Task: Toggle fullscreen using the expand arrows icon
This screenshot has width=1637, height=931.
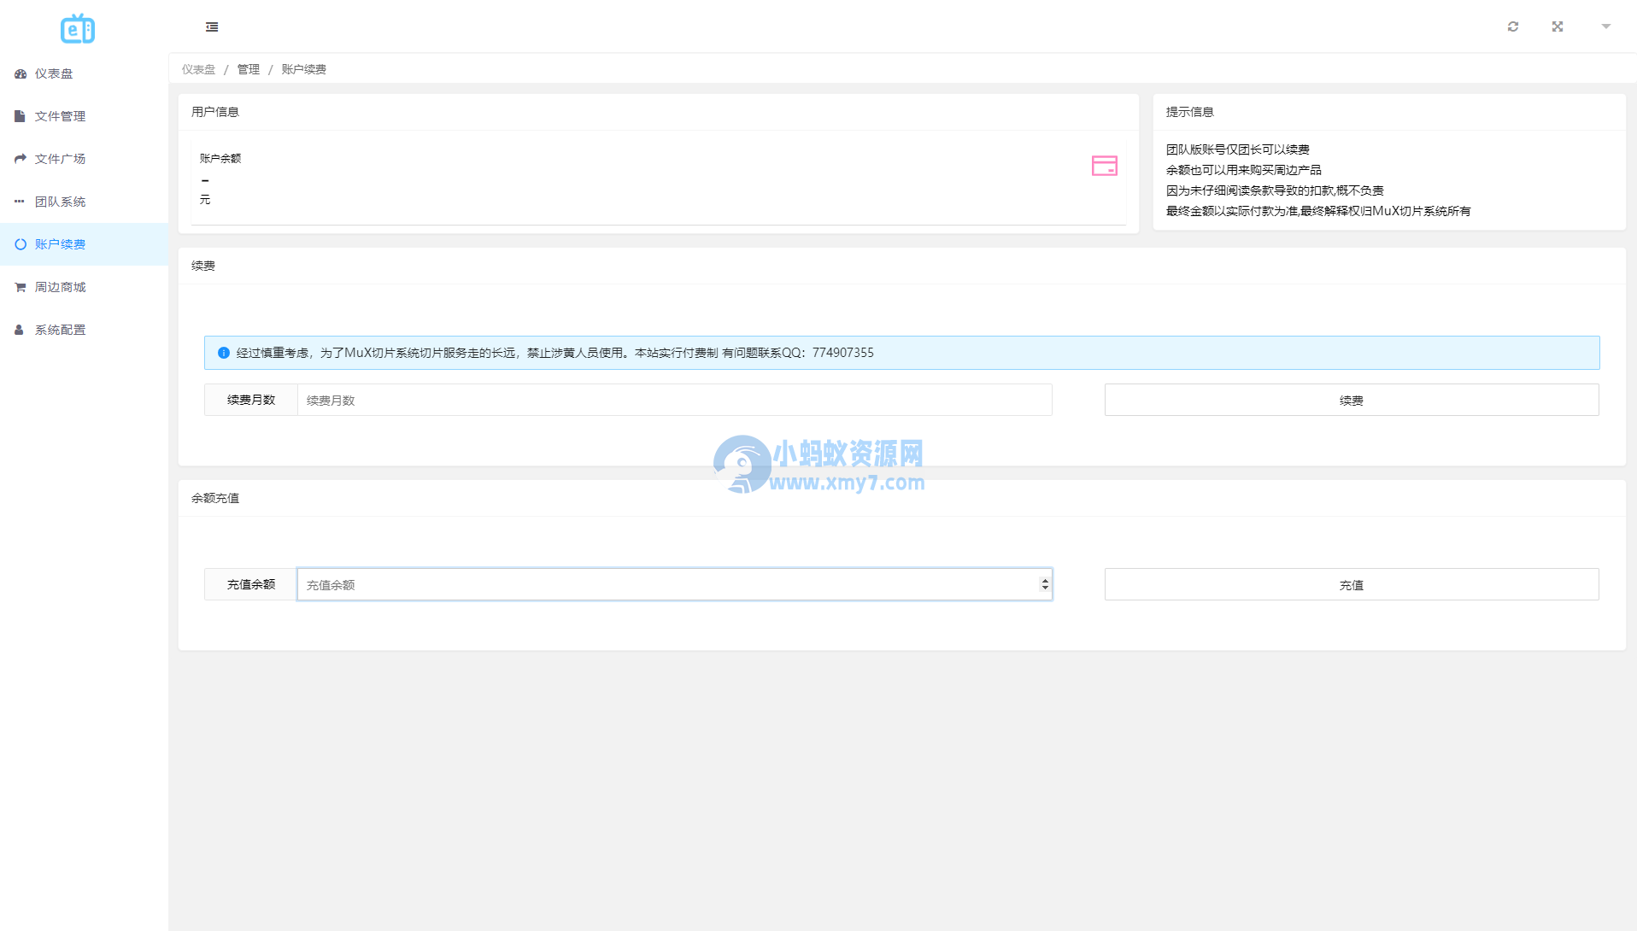Action: click(1558, 26)
